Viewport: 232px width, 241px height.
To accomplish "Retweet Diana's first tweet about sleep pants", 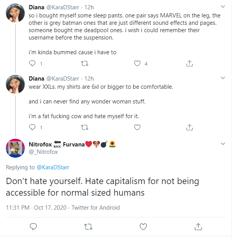I will tap(85, 63).
